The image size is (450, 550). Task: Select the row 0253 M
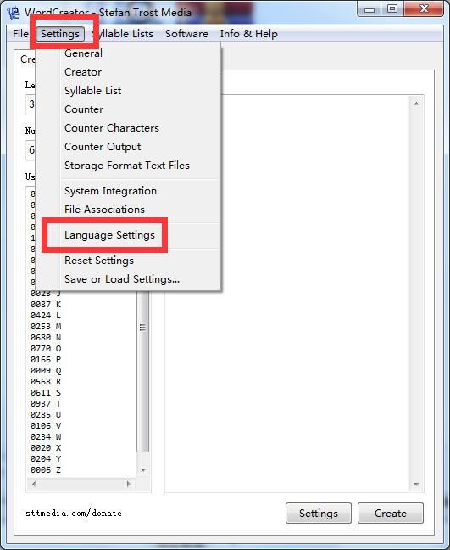click(46, 327)
